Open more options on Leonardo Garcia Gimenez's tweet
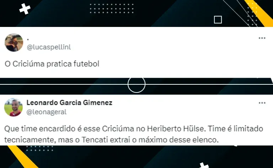The height and width of the screenshot is (168, 273). click(x=262, y=103)
